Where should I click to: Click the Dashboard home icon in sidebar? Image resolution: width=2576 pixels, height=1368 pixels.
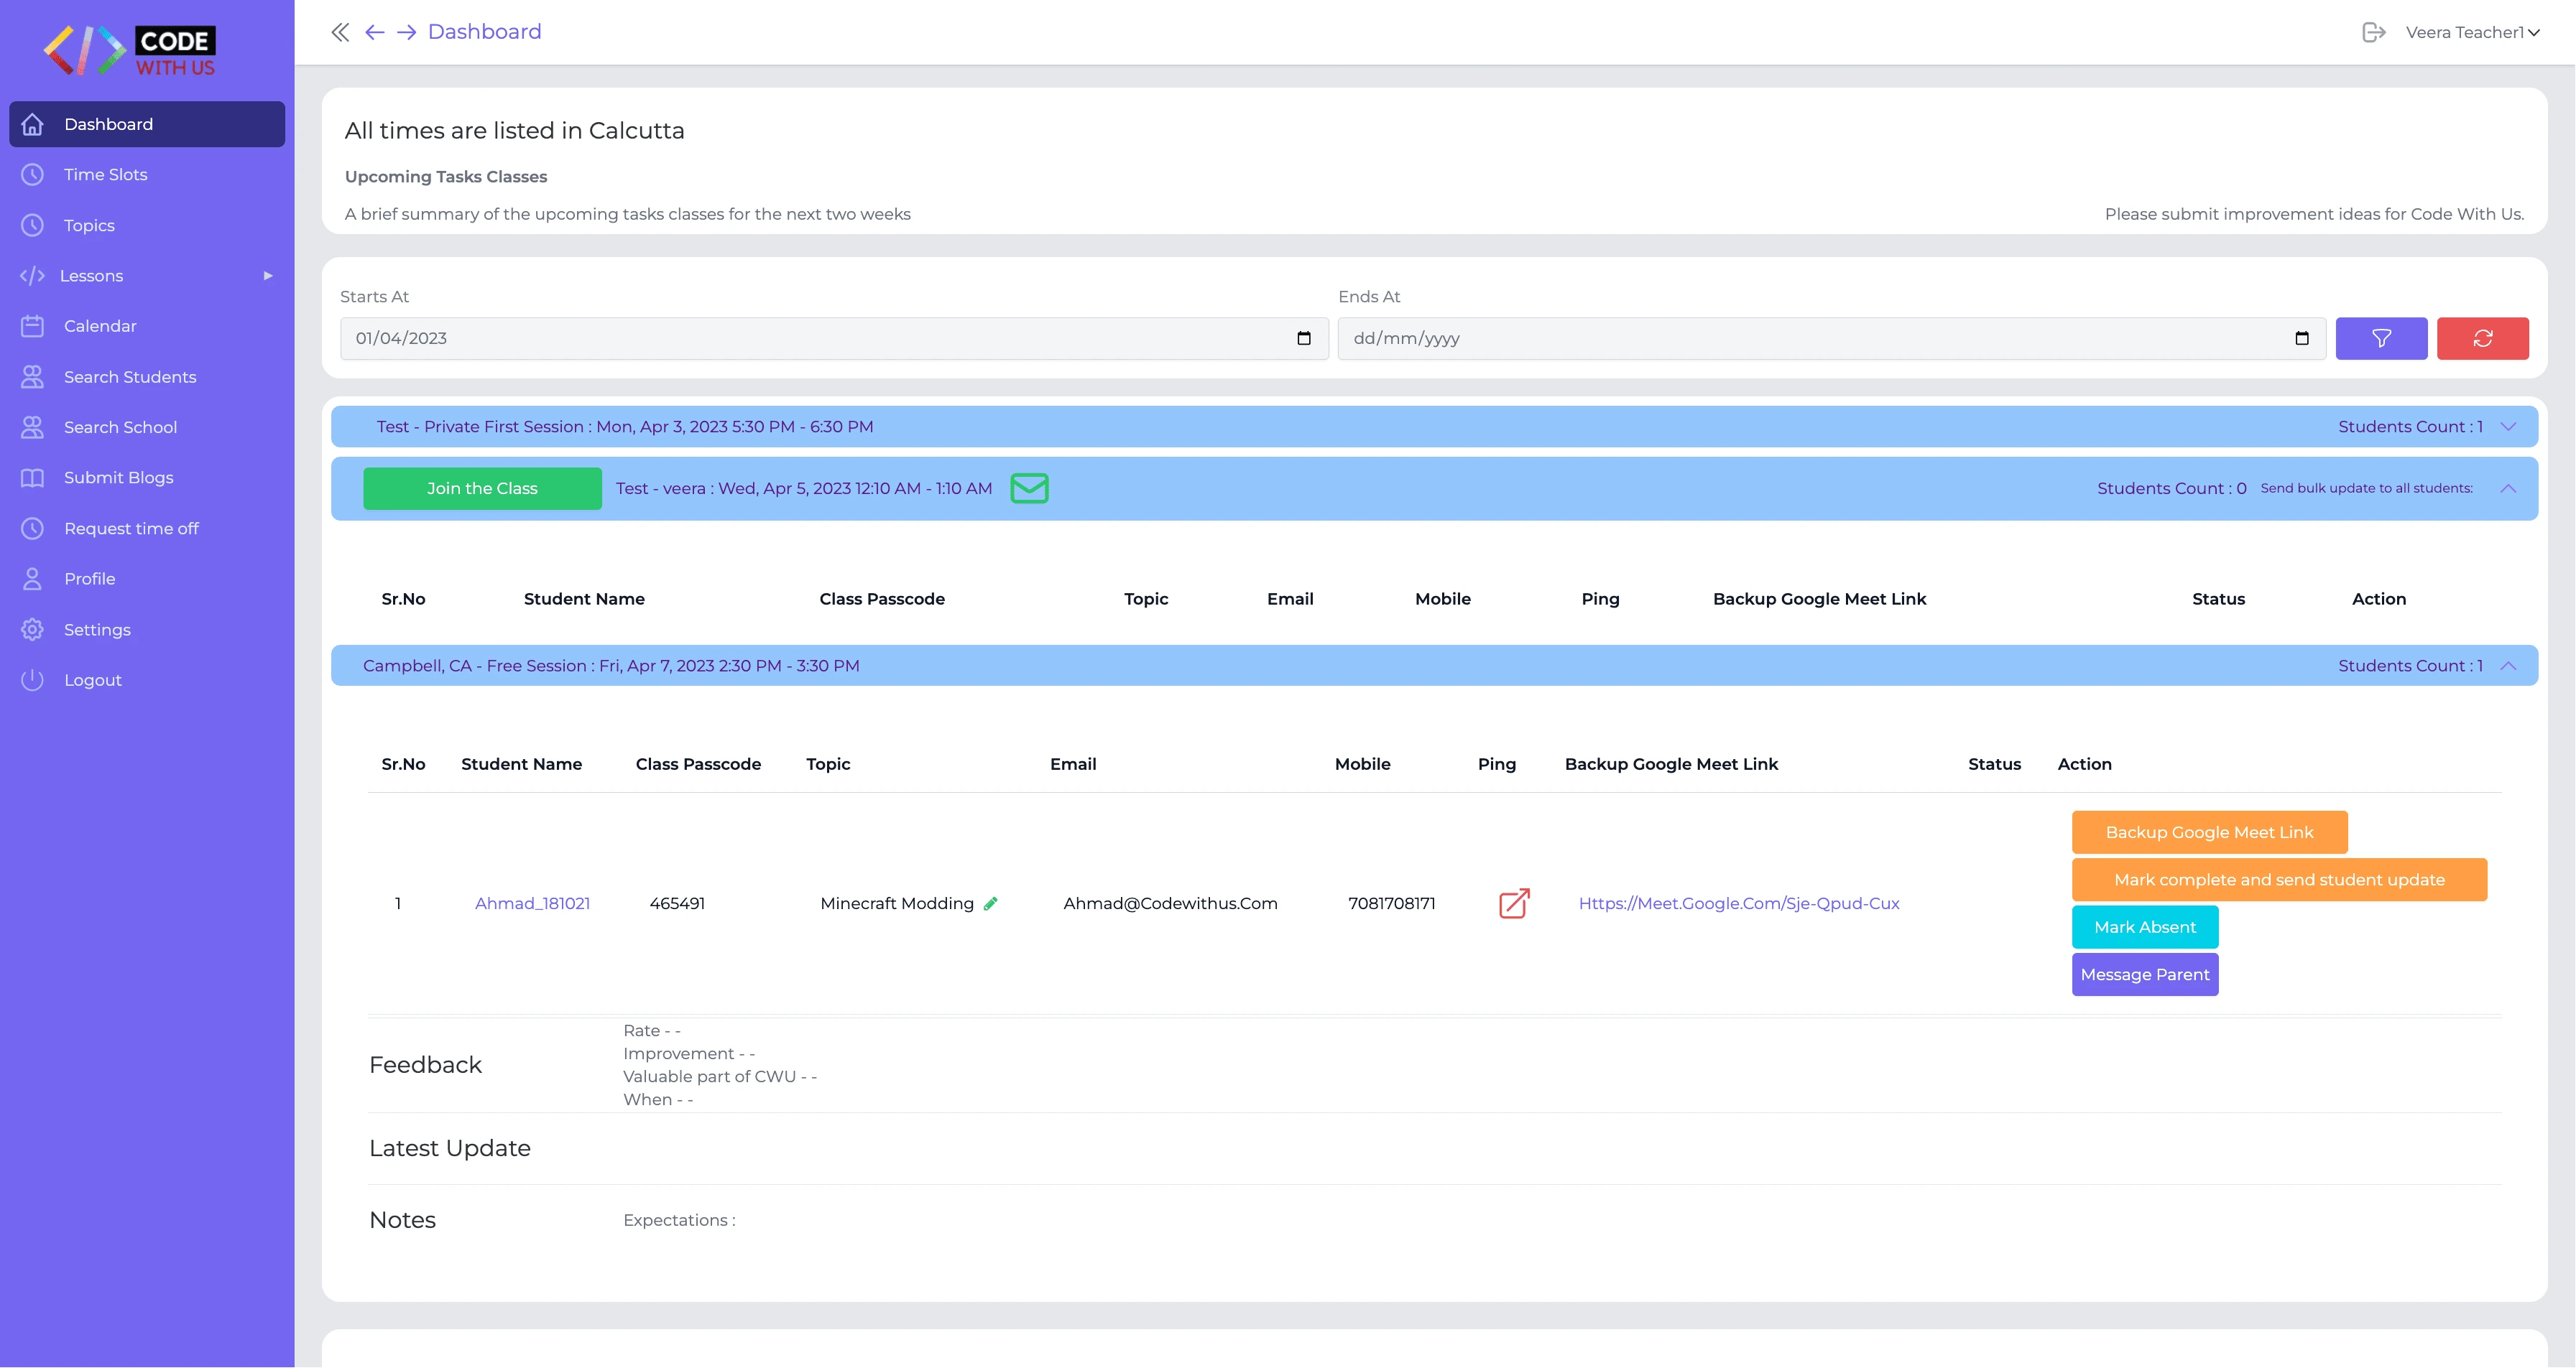coord(33,124)
